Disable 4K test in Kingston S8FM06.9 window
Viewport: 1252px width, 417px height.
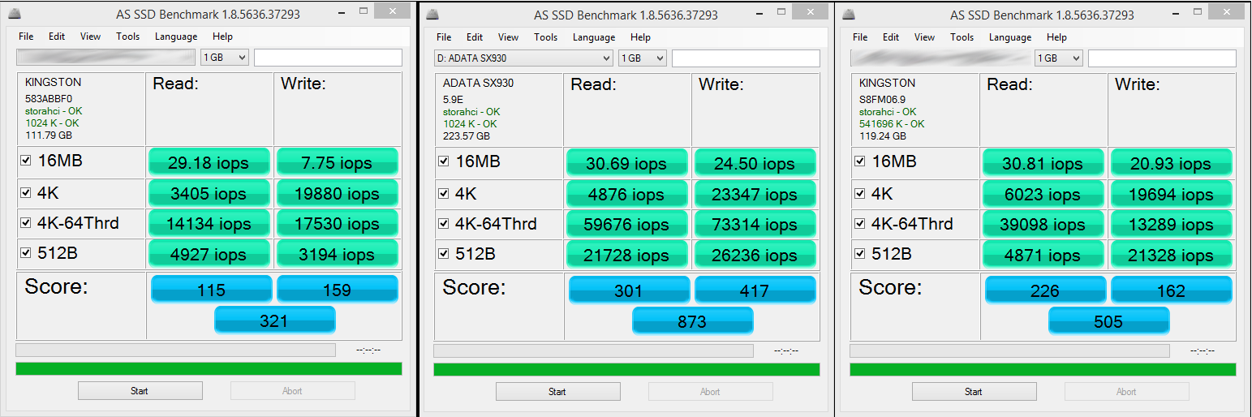tap(860, 193)
